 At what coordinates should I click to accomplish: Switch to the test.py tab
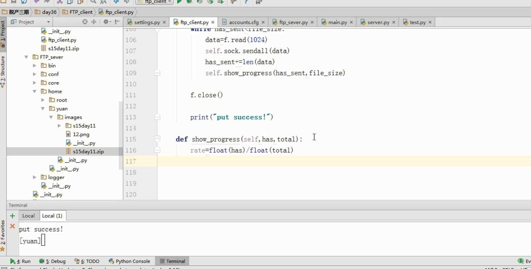click(x=418, y=22)
